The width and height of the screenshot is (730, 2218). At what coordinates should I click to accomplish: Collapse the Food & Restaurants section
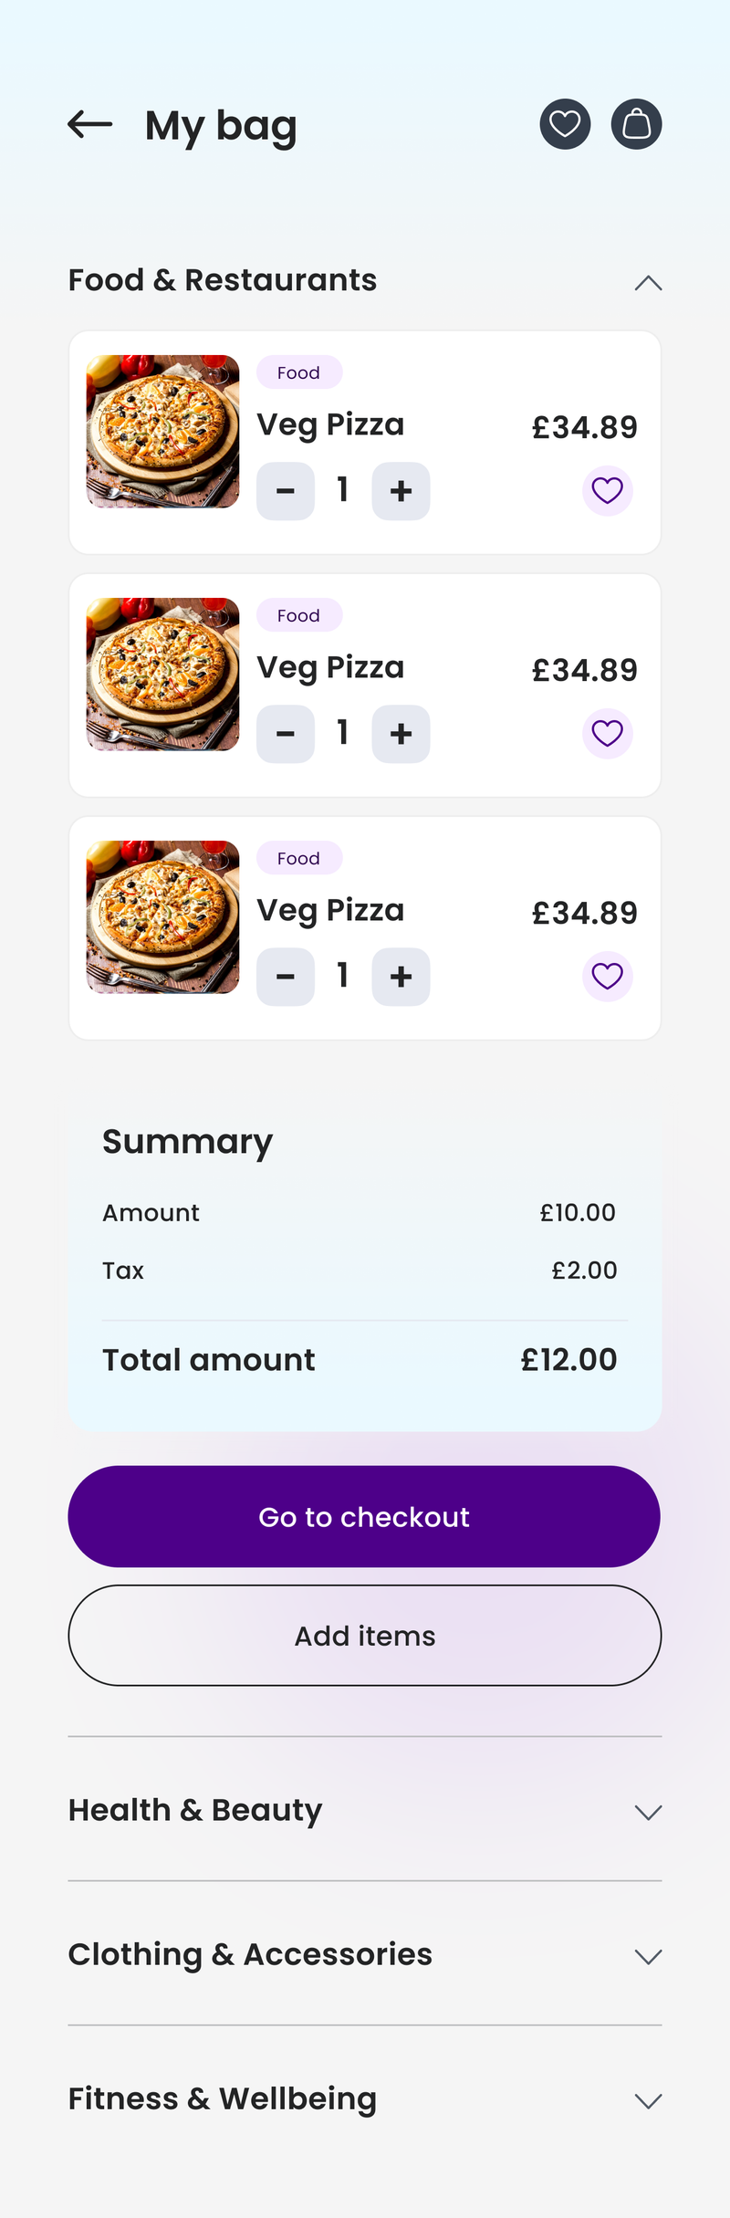point(648,283)
